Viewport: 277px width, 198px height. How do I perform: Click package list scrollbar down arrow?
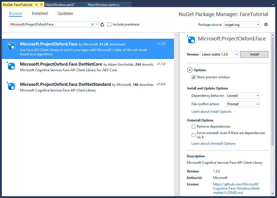tap(176, 194)
